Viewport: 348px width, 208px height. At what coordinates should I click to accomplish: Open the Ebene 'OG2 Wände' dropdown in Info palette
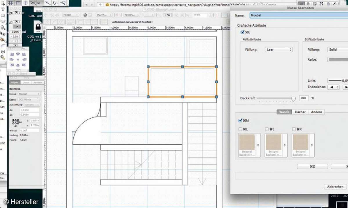coord(29,99)
